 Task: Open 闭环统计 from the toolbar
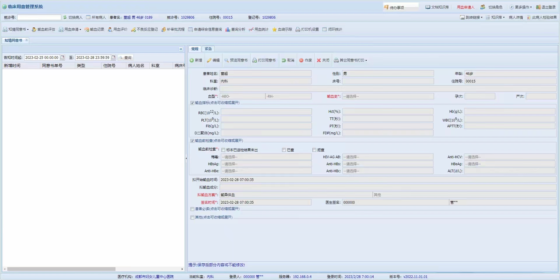click(332, 29)
